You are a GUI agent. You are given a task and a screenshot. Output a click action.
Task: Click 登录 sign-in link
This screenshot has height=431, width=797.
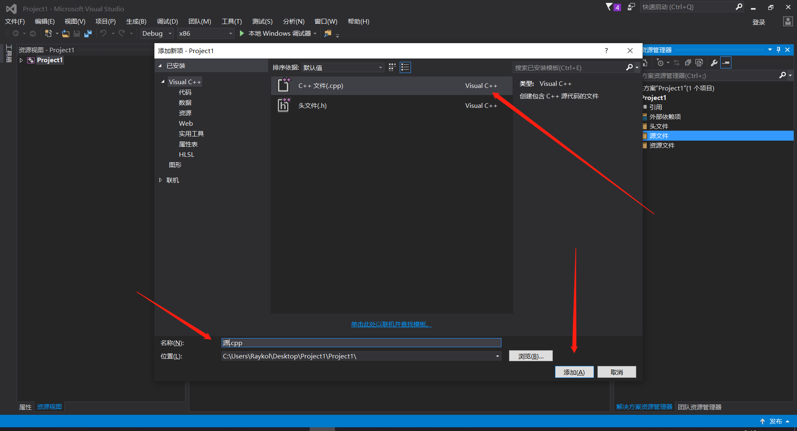click(758, 22)
